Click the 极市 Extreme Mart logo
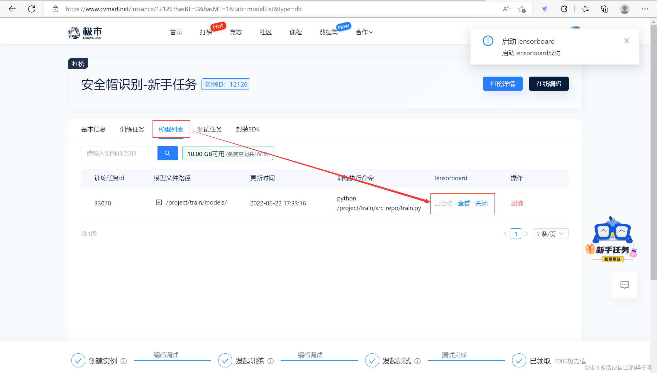 (85, 33)
